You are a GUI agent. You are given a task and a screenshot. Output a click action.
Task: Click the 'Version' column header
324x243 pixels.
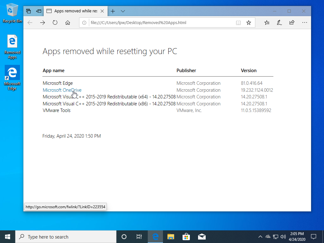[249, 71]
